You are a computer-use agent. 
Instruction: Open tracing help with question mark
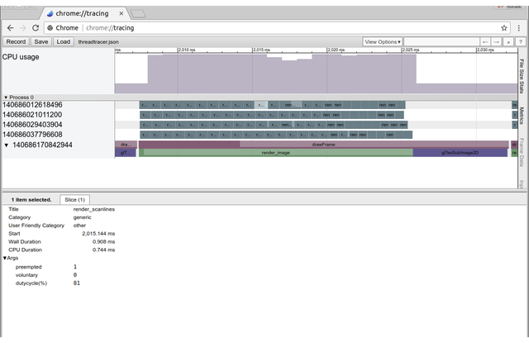[x=521, y=42]
